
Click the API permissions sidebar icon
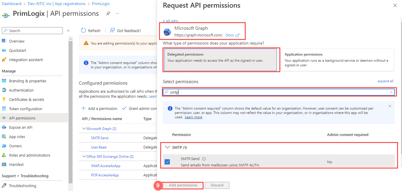coord(4,118)
